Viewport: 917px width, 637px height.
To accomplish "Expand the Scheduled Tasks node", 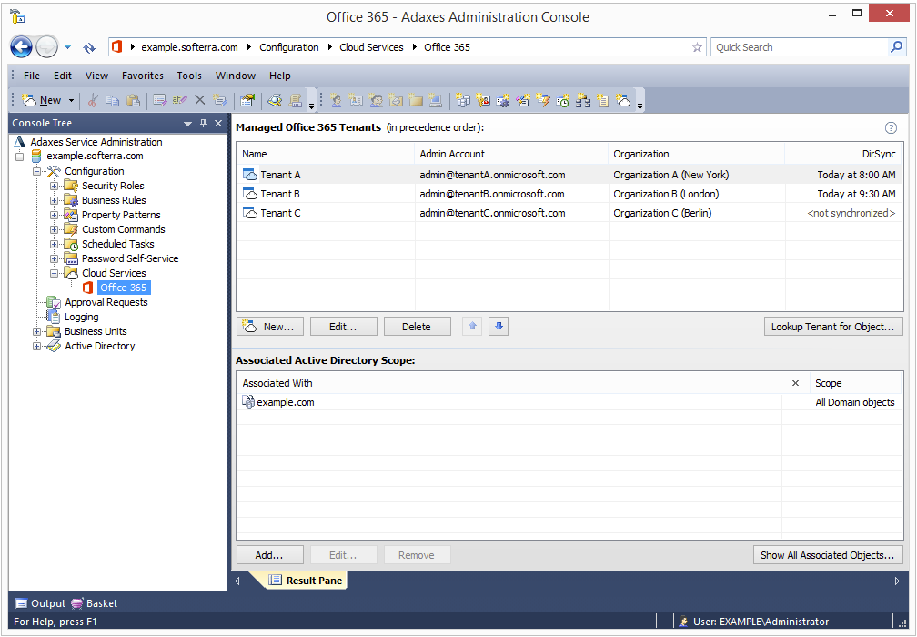I will coord(54,244).
